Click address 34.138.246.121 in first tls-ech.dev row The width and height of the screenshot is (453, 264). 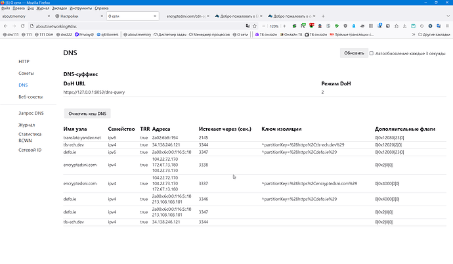click(x=166, y=144)
